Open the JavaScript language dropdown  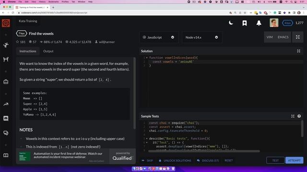[159, 37]
